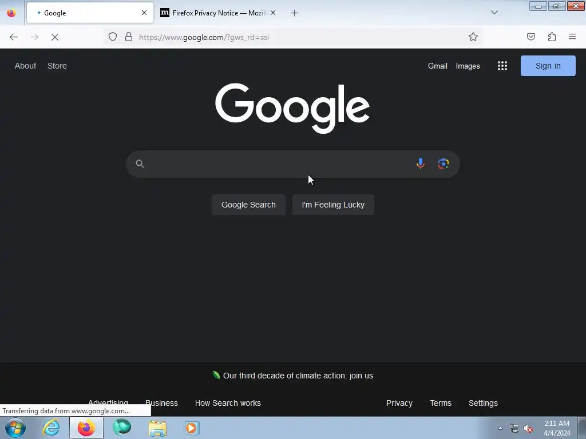This screenshot has width=586, height=439.
Task: Go back with the back arrow
Action: 14,37
